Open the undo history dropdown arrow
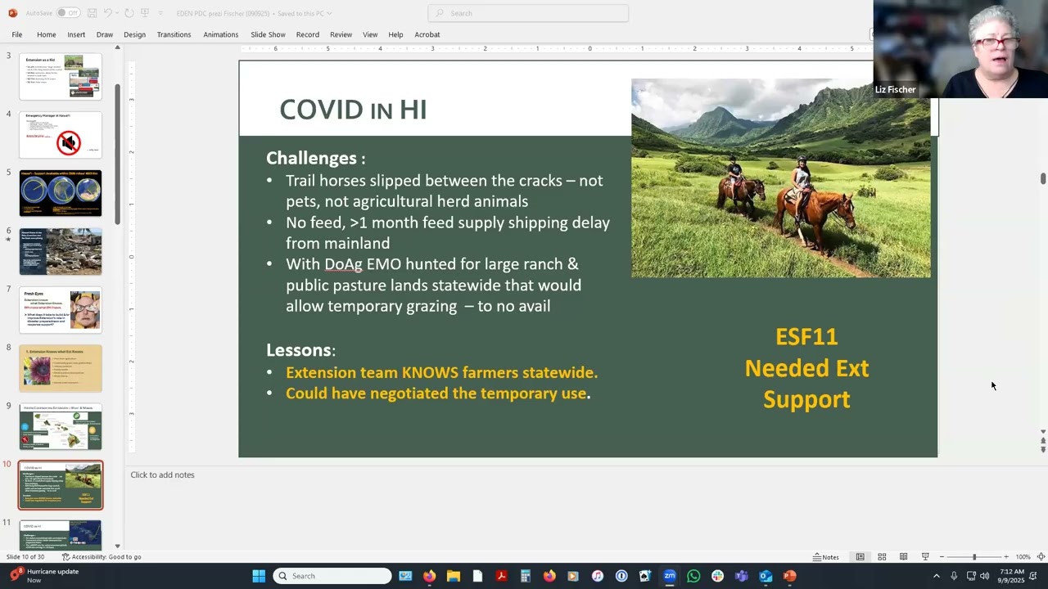1048x589 pixels. click(x=116, y=13)
